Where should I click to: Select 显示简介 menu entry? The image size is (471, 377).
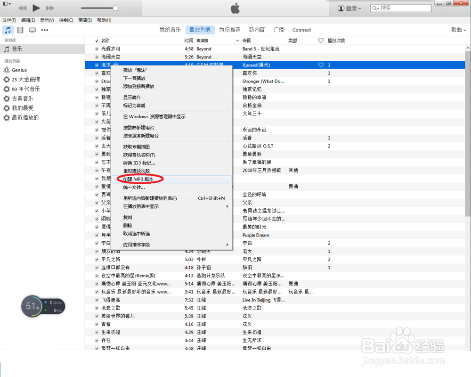point(171,98)
